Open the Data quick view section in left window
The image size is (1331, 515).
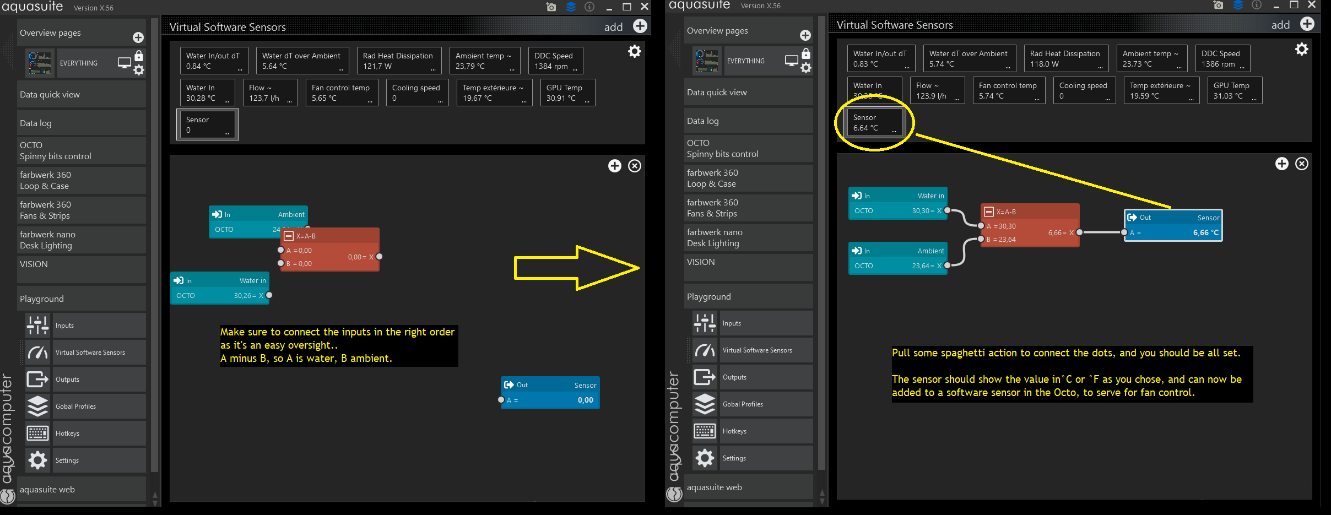coord(82,94)
